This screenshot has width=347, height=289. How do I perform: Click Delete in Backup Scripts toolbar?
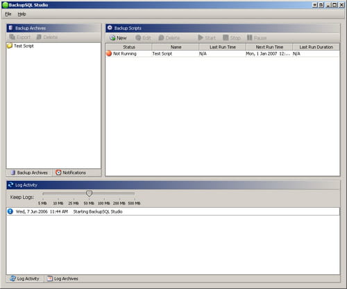coord(169,37)
